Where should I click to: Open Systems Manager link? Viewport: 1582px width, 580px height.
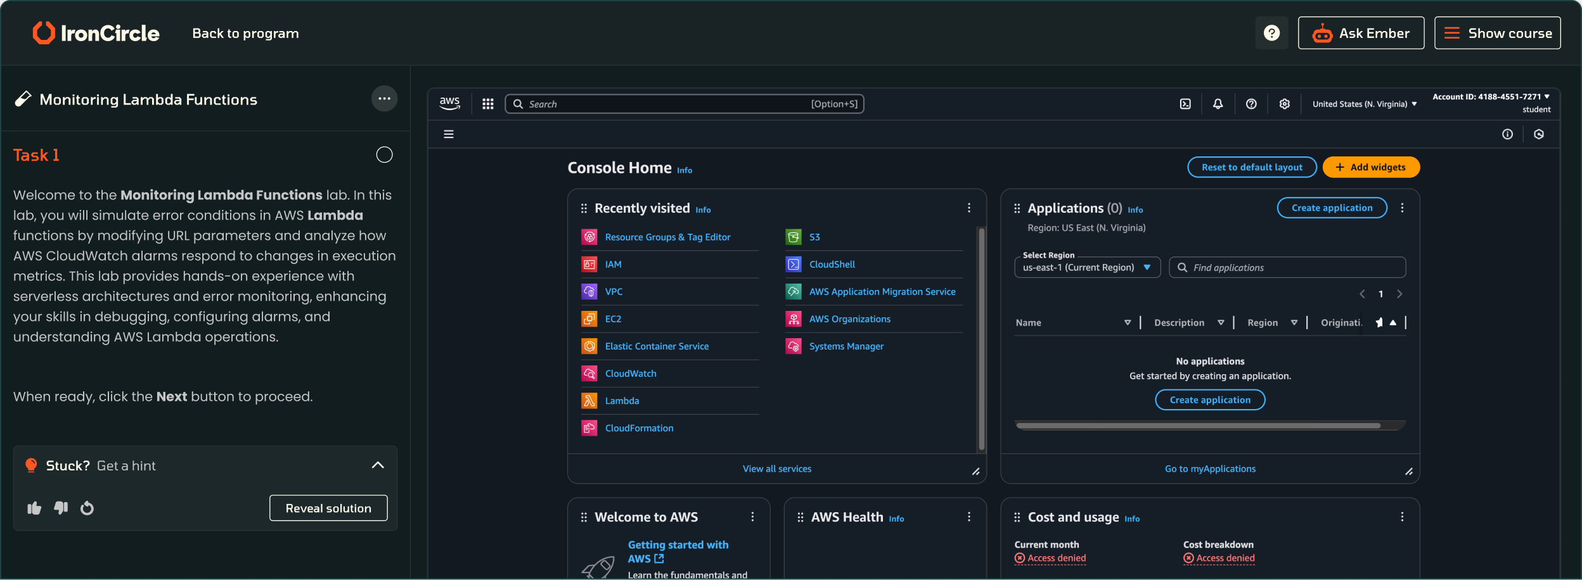(846, 346)
